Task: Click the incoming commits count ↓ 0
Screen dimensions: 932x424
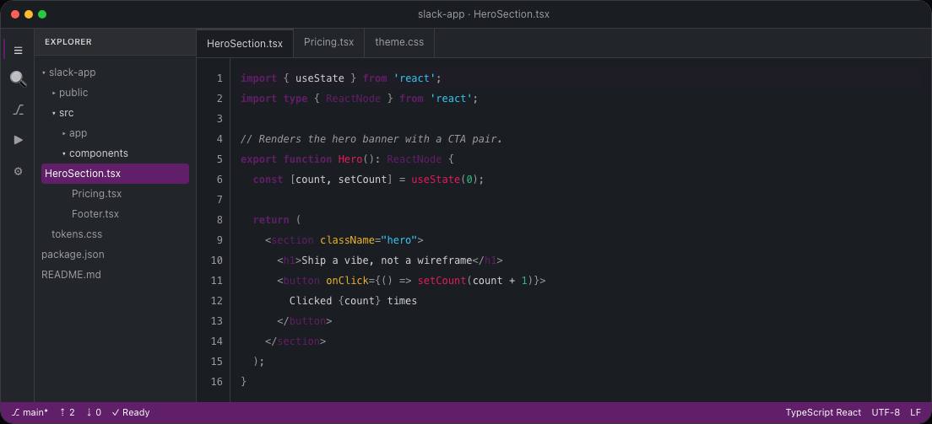Action: coord(94,412)
